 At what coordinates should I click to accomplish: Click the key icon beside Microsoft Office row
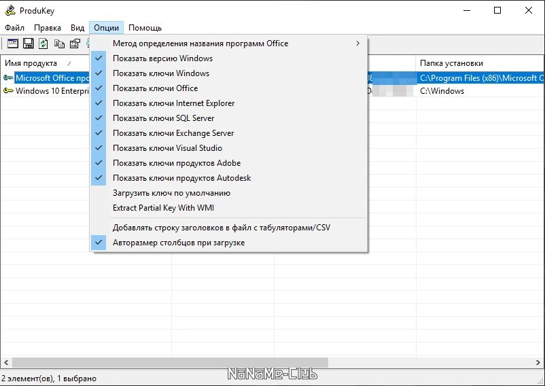tap(8, 78)
